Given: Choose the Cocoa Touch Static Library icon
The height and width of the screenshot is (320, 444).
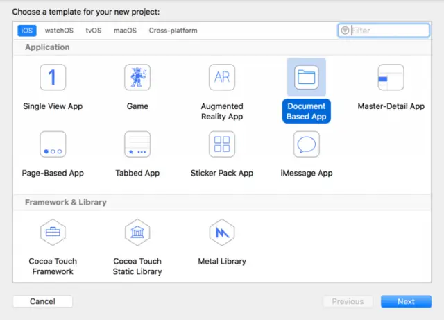Looking at the screenshot, I should (x=137, y=233).
